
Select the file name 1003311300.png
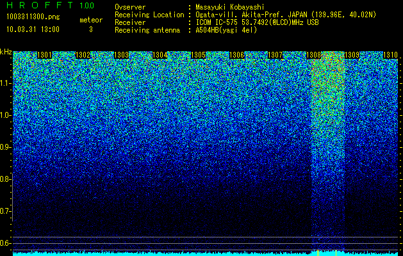[33, 17]
